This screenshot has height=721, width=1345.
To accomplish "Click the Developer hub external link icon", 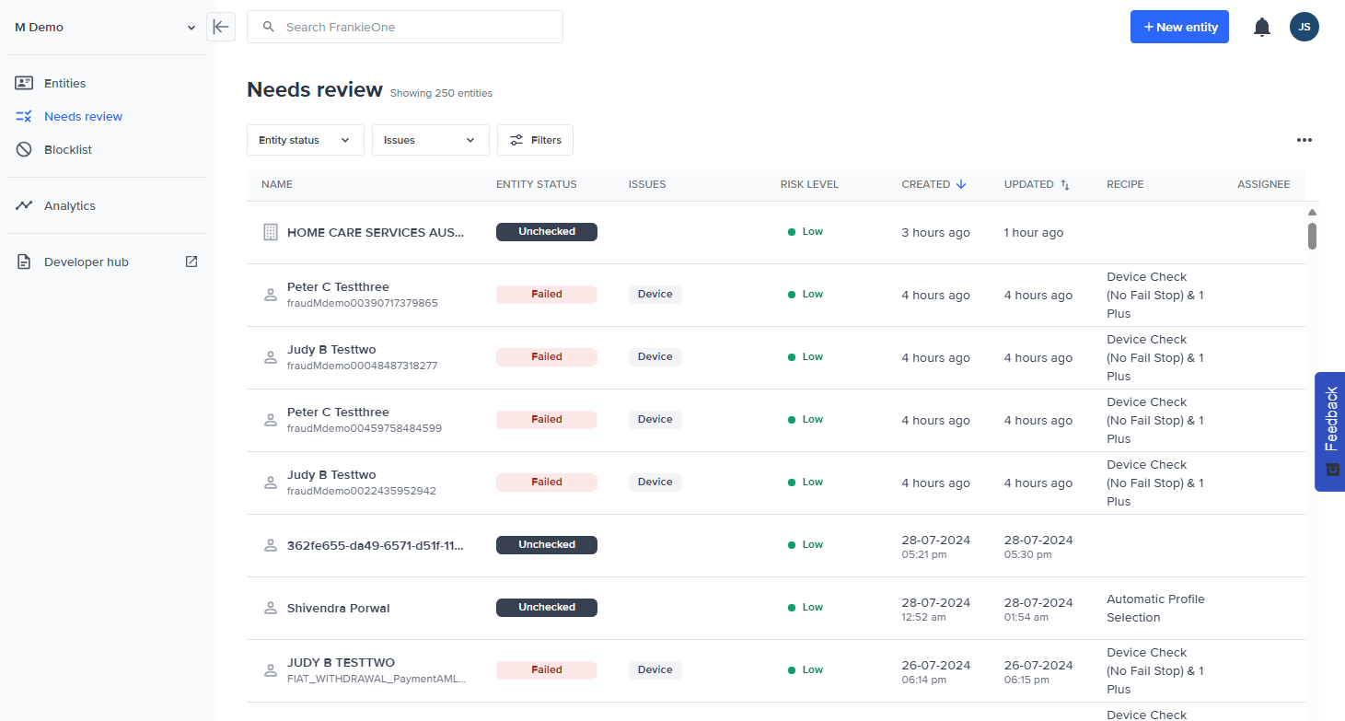I will tap(191, 262).
